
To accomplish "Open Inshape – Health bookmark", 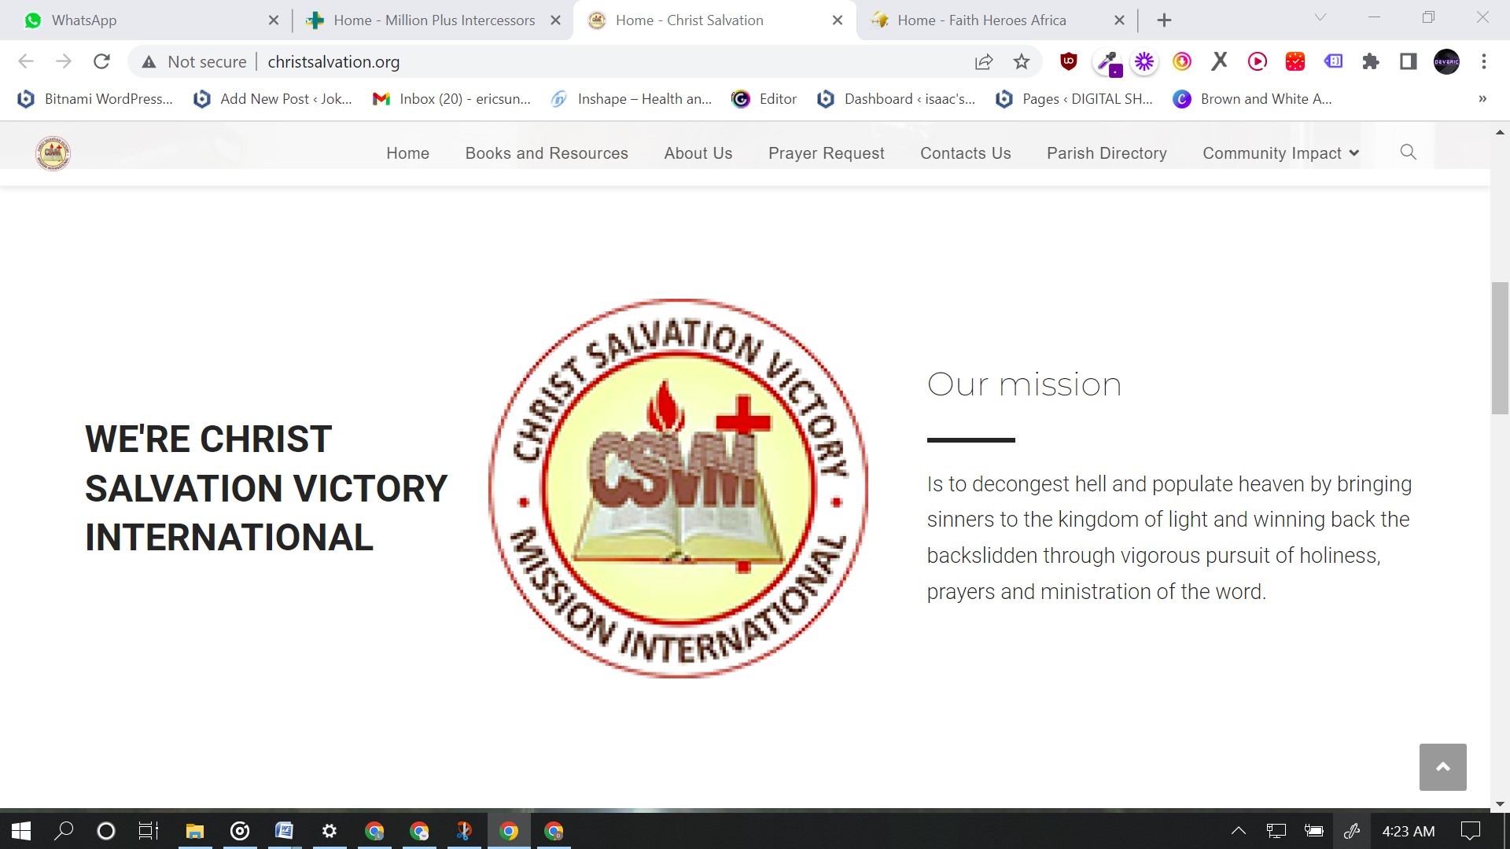I will 631,99.
